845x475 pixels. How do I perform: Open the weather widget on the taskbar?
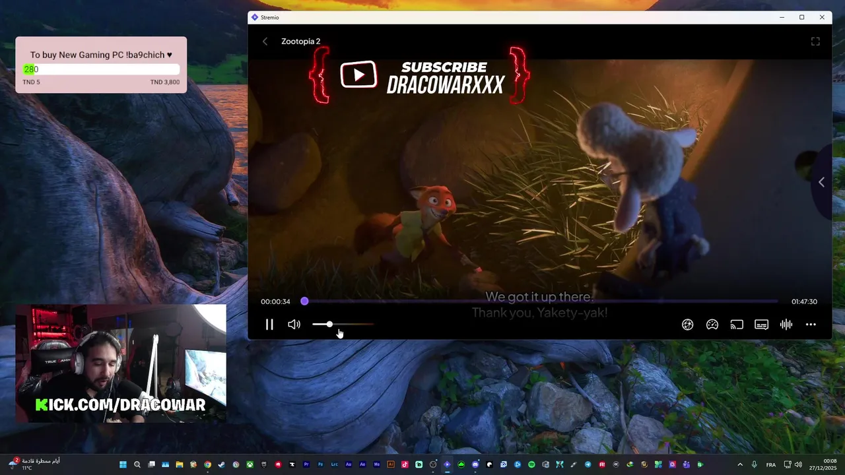tap(34, 464)
